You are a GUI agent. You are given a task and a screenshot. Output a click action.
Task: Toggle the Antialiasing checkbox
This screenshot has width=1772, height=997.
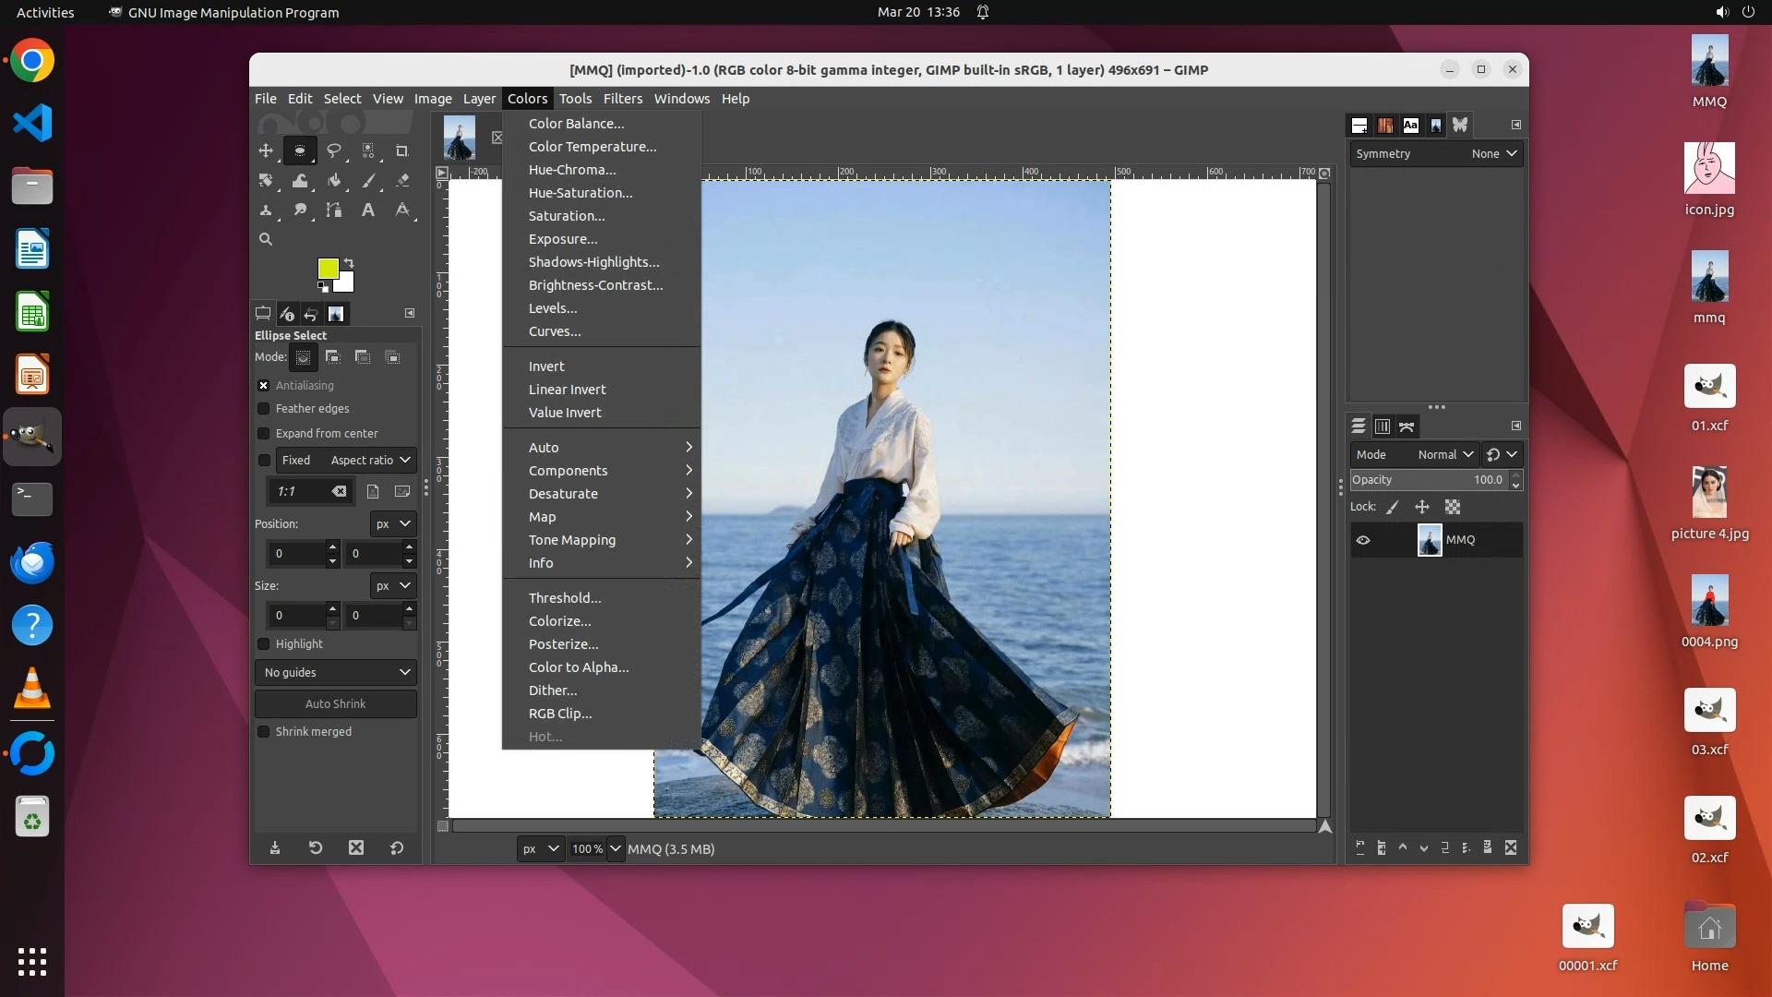[x=264, y=386]
